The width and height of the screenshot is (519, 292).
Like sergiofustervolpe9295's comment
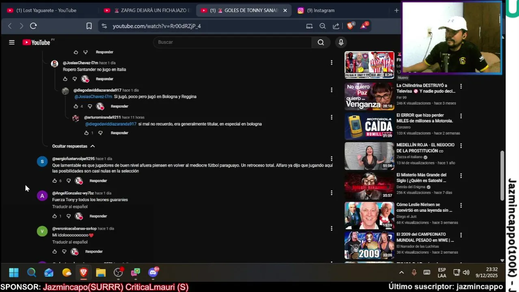pyautogui.click(x=54, y=181)
